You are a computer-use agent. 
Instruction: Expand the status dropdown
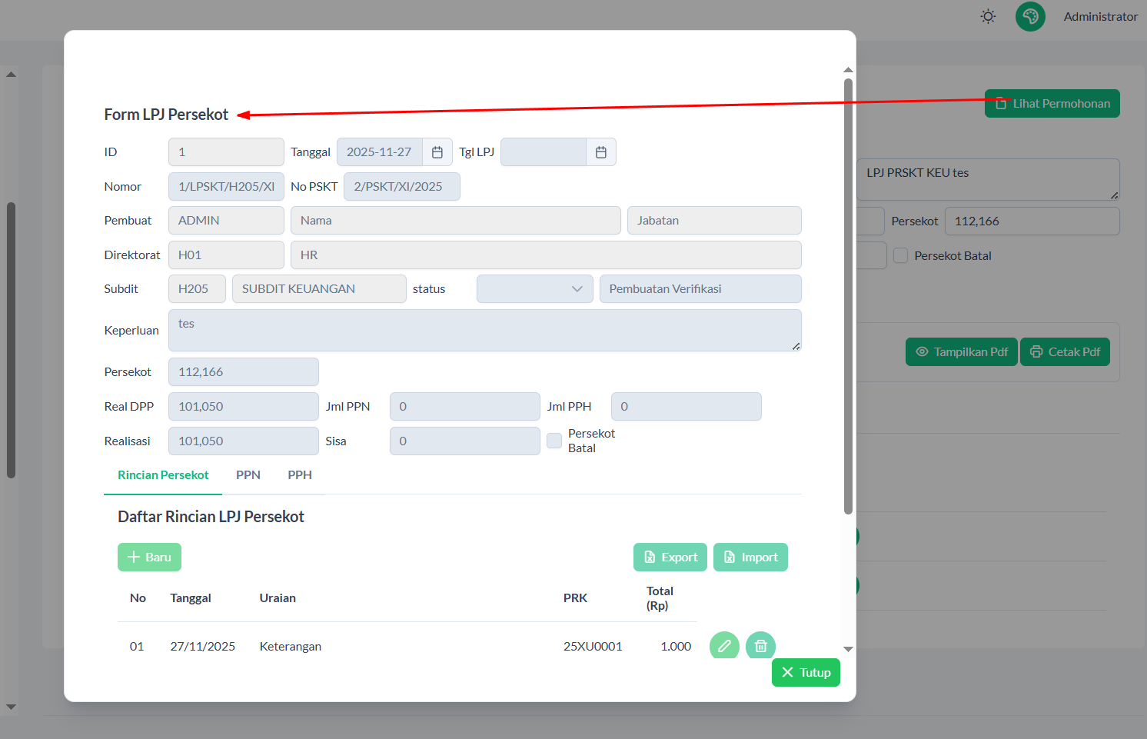pyautogui.click(x=534, y=289)
